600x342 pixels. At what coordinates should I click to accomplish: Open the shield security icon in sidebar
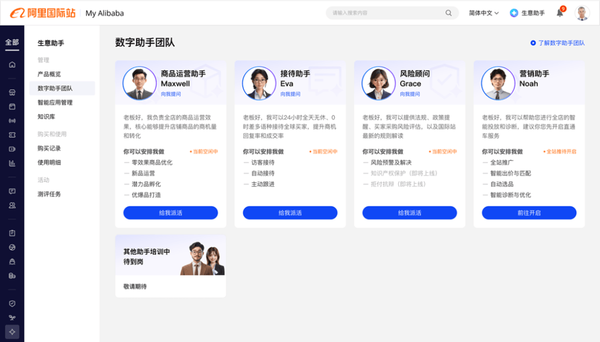tap(12, 304)
